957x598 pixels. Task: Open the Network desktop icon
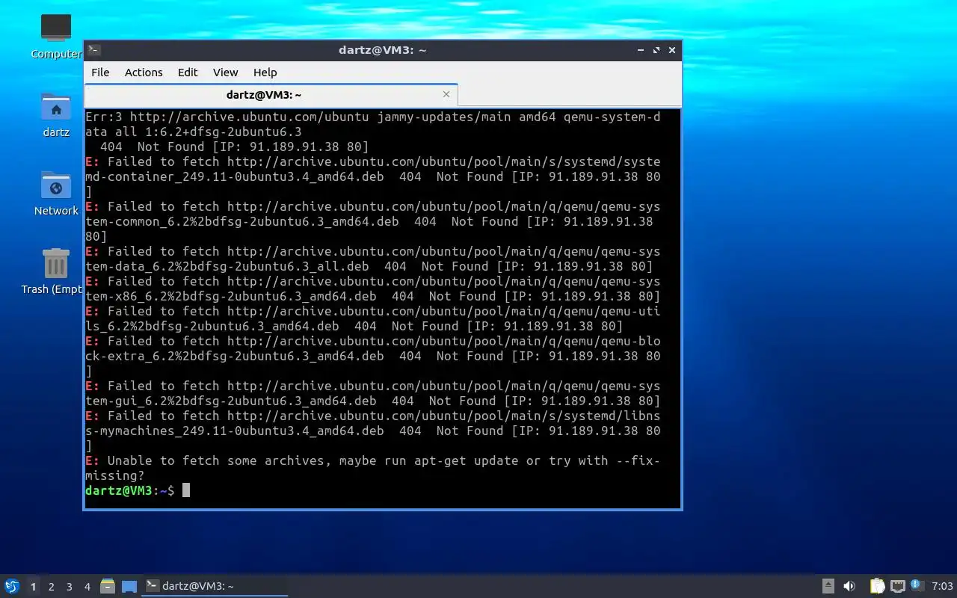click(56, 185)
